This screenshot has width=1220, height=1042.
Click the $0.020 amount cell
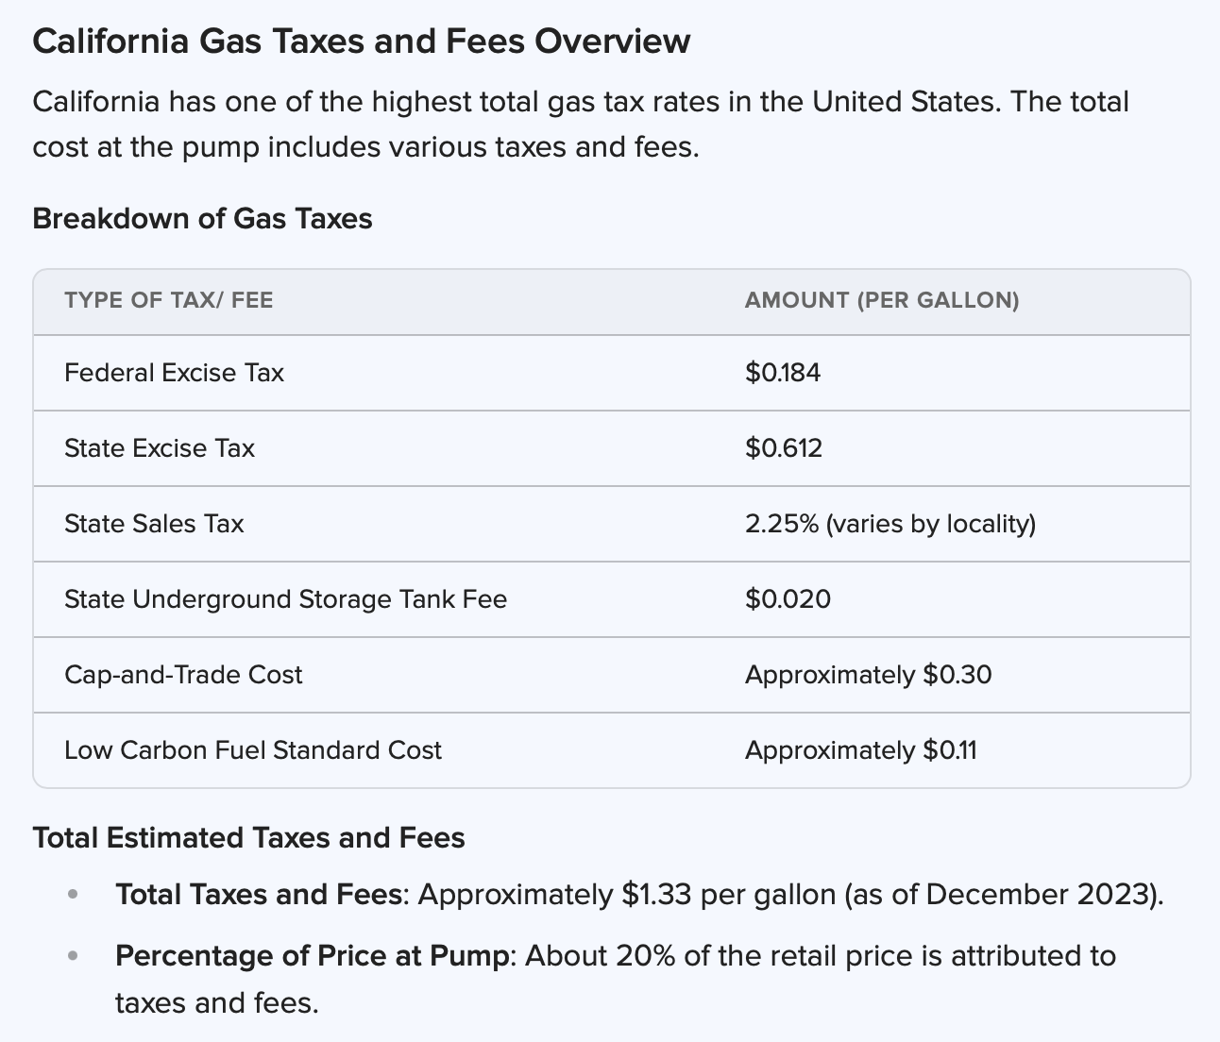pyautogui.click(x=788, y=599)
